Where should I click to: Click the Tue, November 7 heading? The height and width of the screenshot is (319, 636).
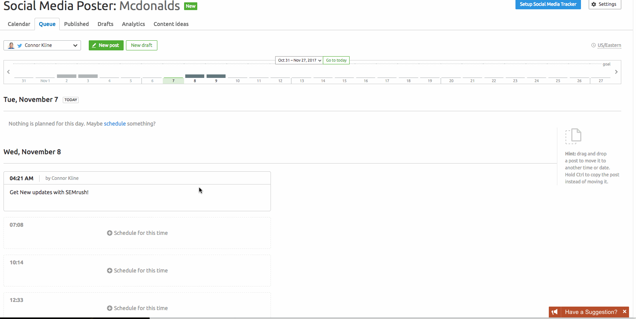point(31,100)
